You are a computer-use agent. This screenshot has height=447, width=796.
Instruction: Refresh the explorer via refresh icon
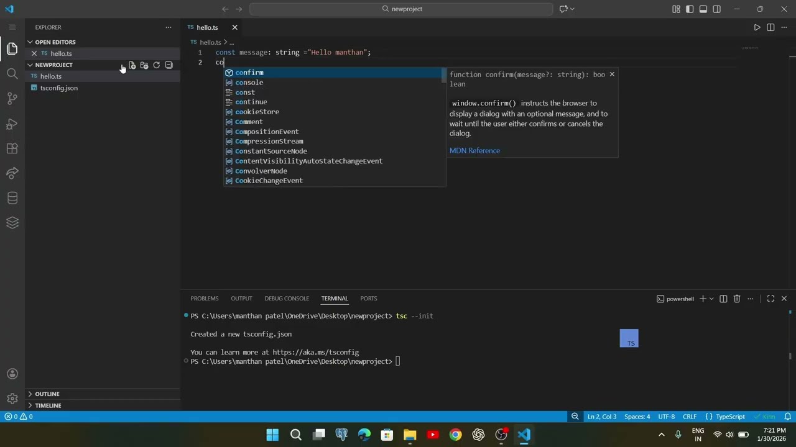coord(157,65)
